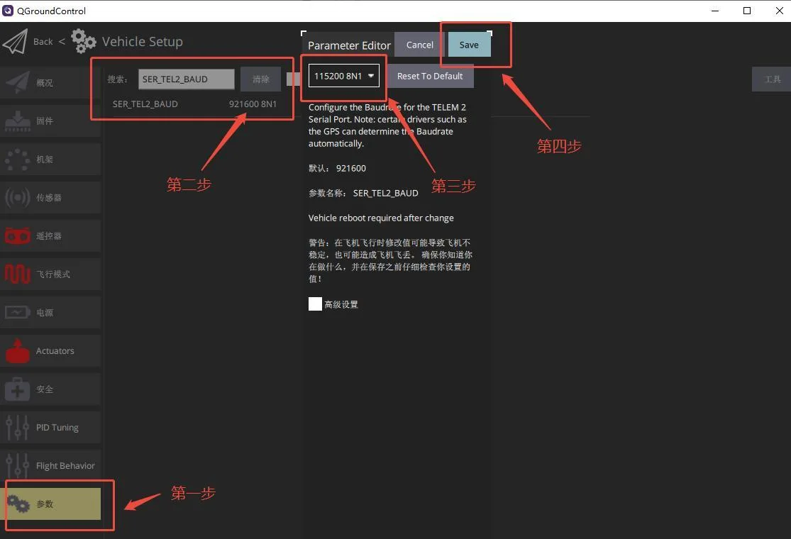791x539 pixels.
Task: Click Cancel in the Parameter Editor
Action: point(420,45)
